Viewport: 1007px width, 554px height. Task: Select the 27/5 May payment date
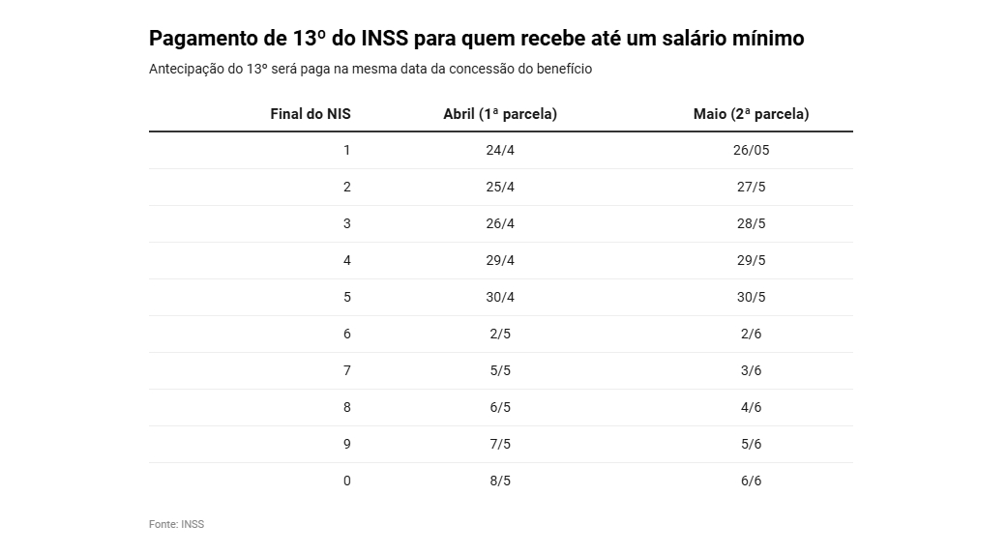[x=751, y=187]
